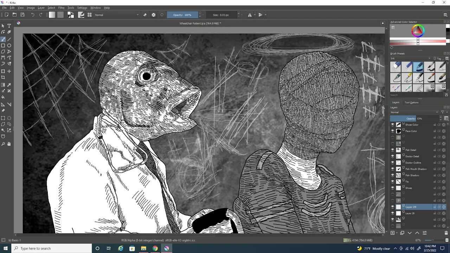Create a new document from toolbar
450x253 pixels.
6,15
